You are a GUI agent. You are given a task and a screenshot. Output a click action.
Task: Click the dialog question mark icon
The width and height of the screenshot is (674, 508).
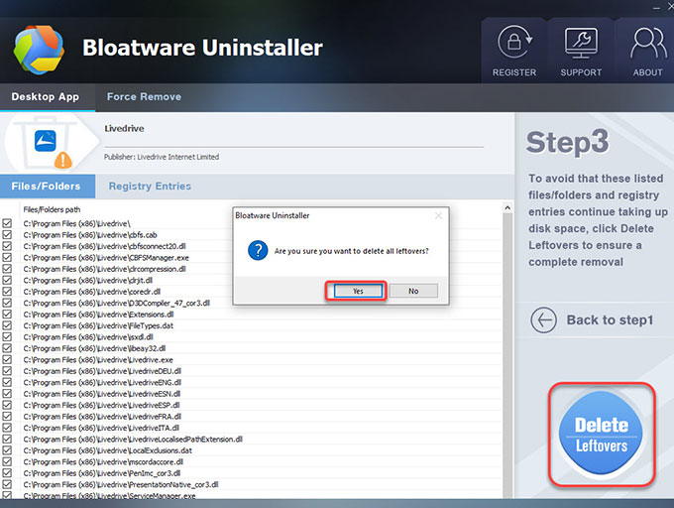[x=258, y=250]
